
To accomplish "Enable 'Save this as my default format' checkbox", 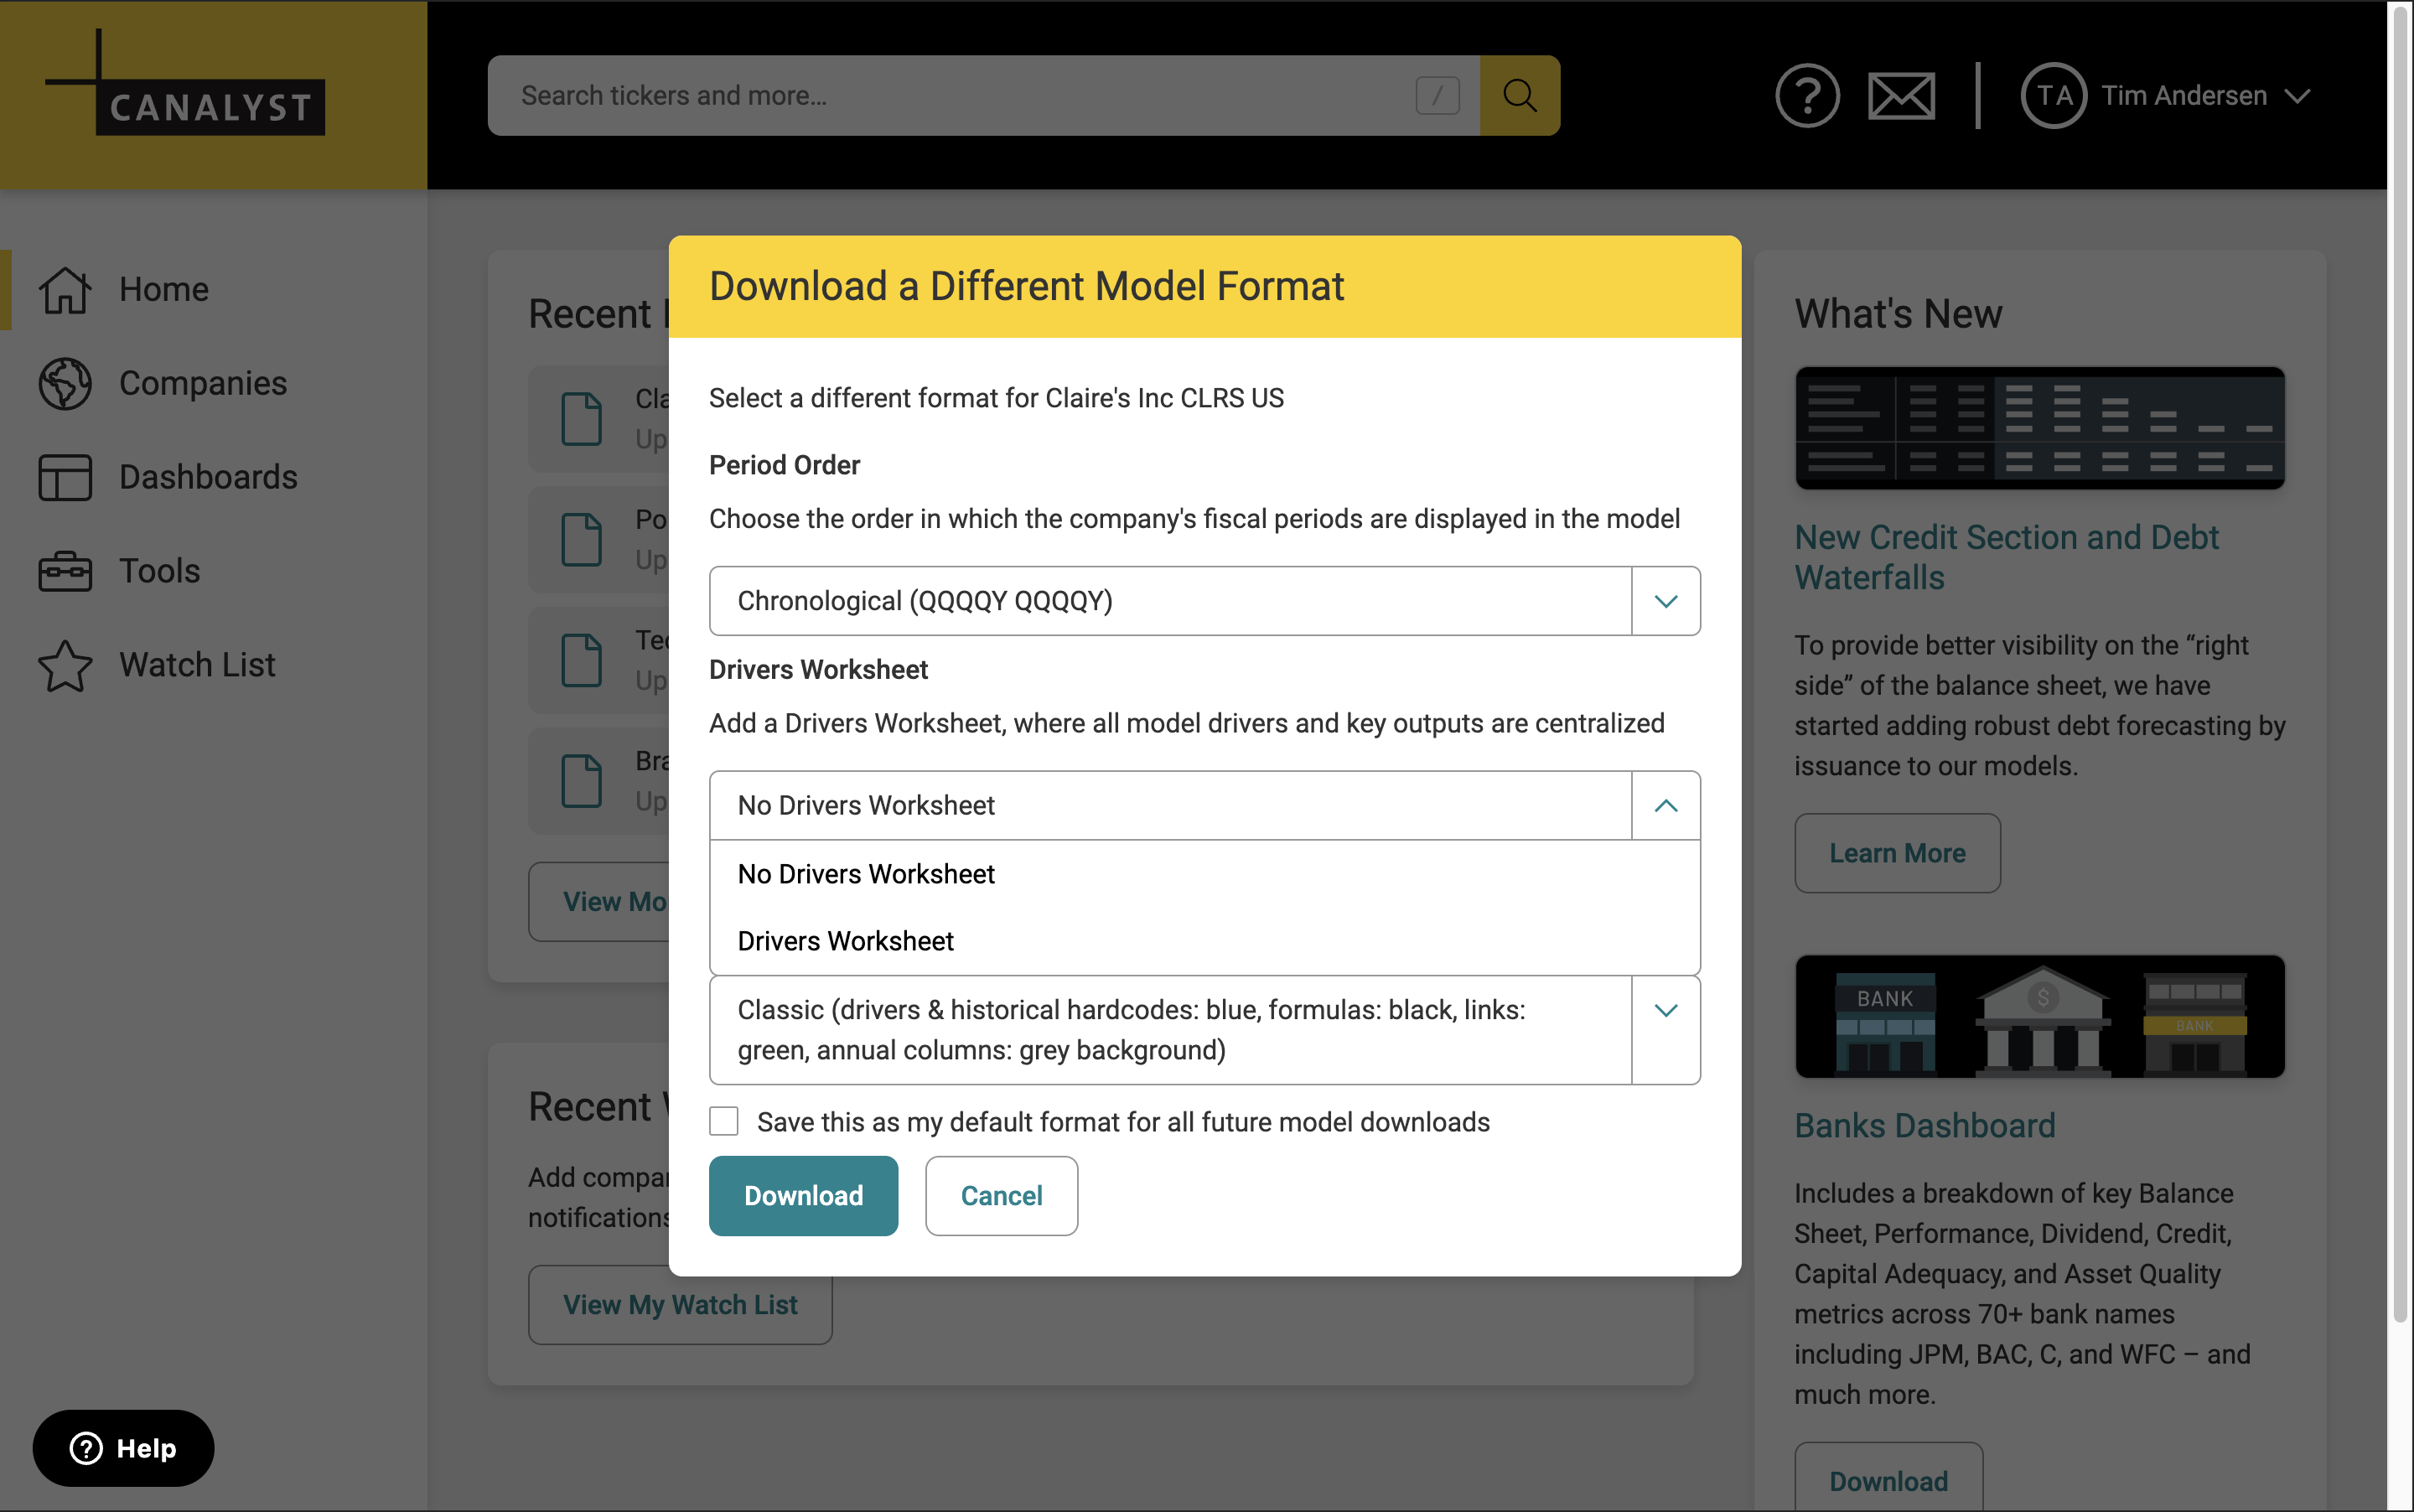I will [x=723, y=1121].
